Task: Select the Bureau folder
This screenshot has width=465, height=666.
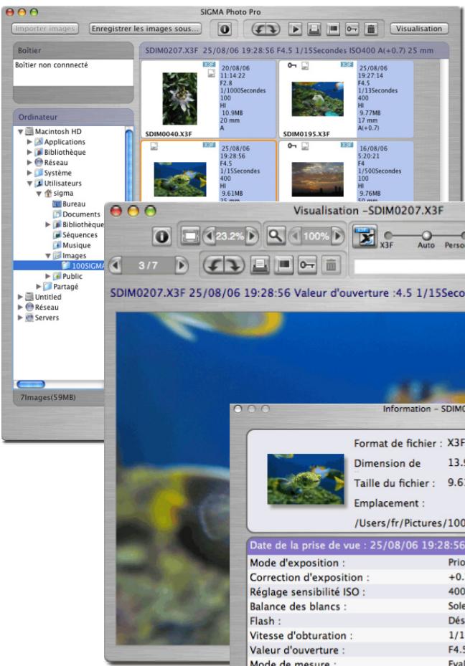Action: (69, 204)
